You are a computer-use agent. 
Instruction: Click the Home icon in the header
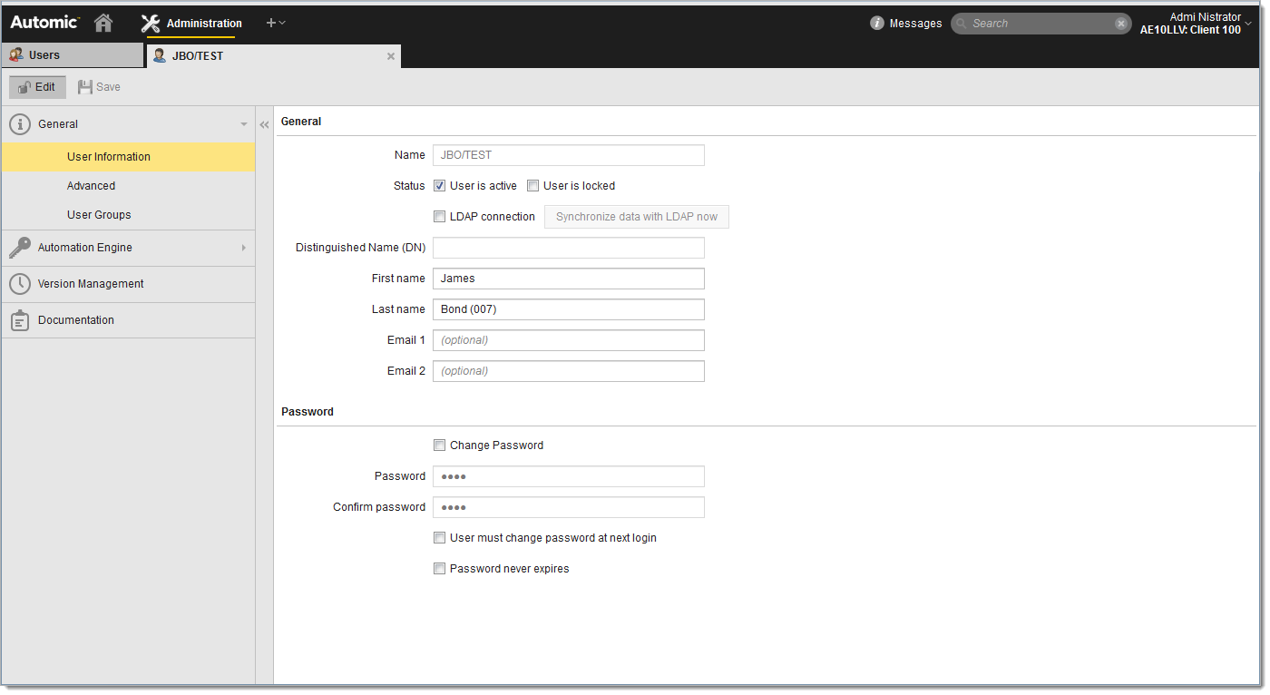coord(103,23)
